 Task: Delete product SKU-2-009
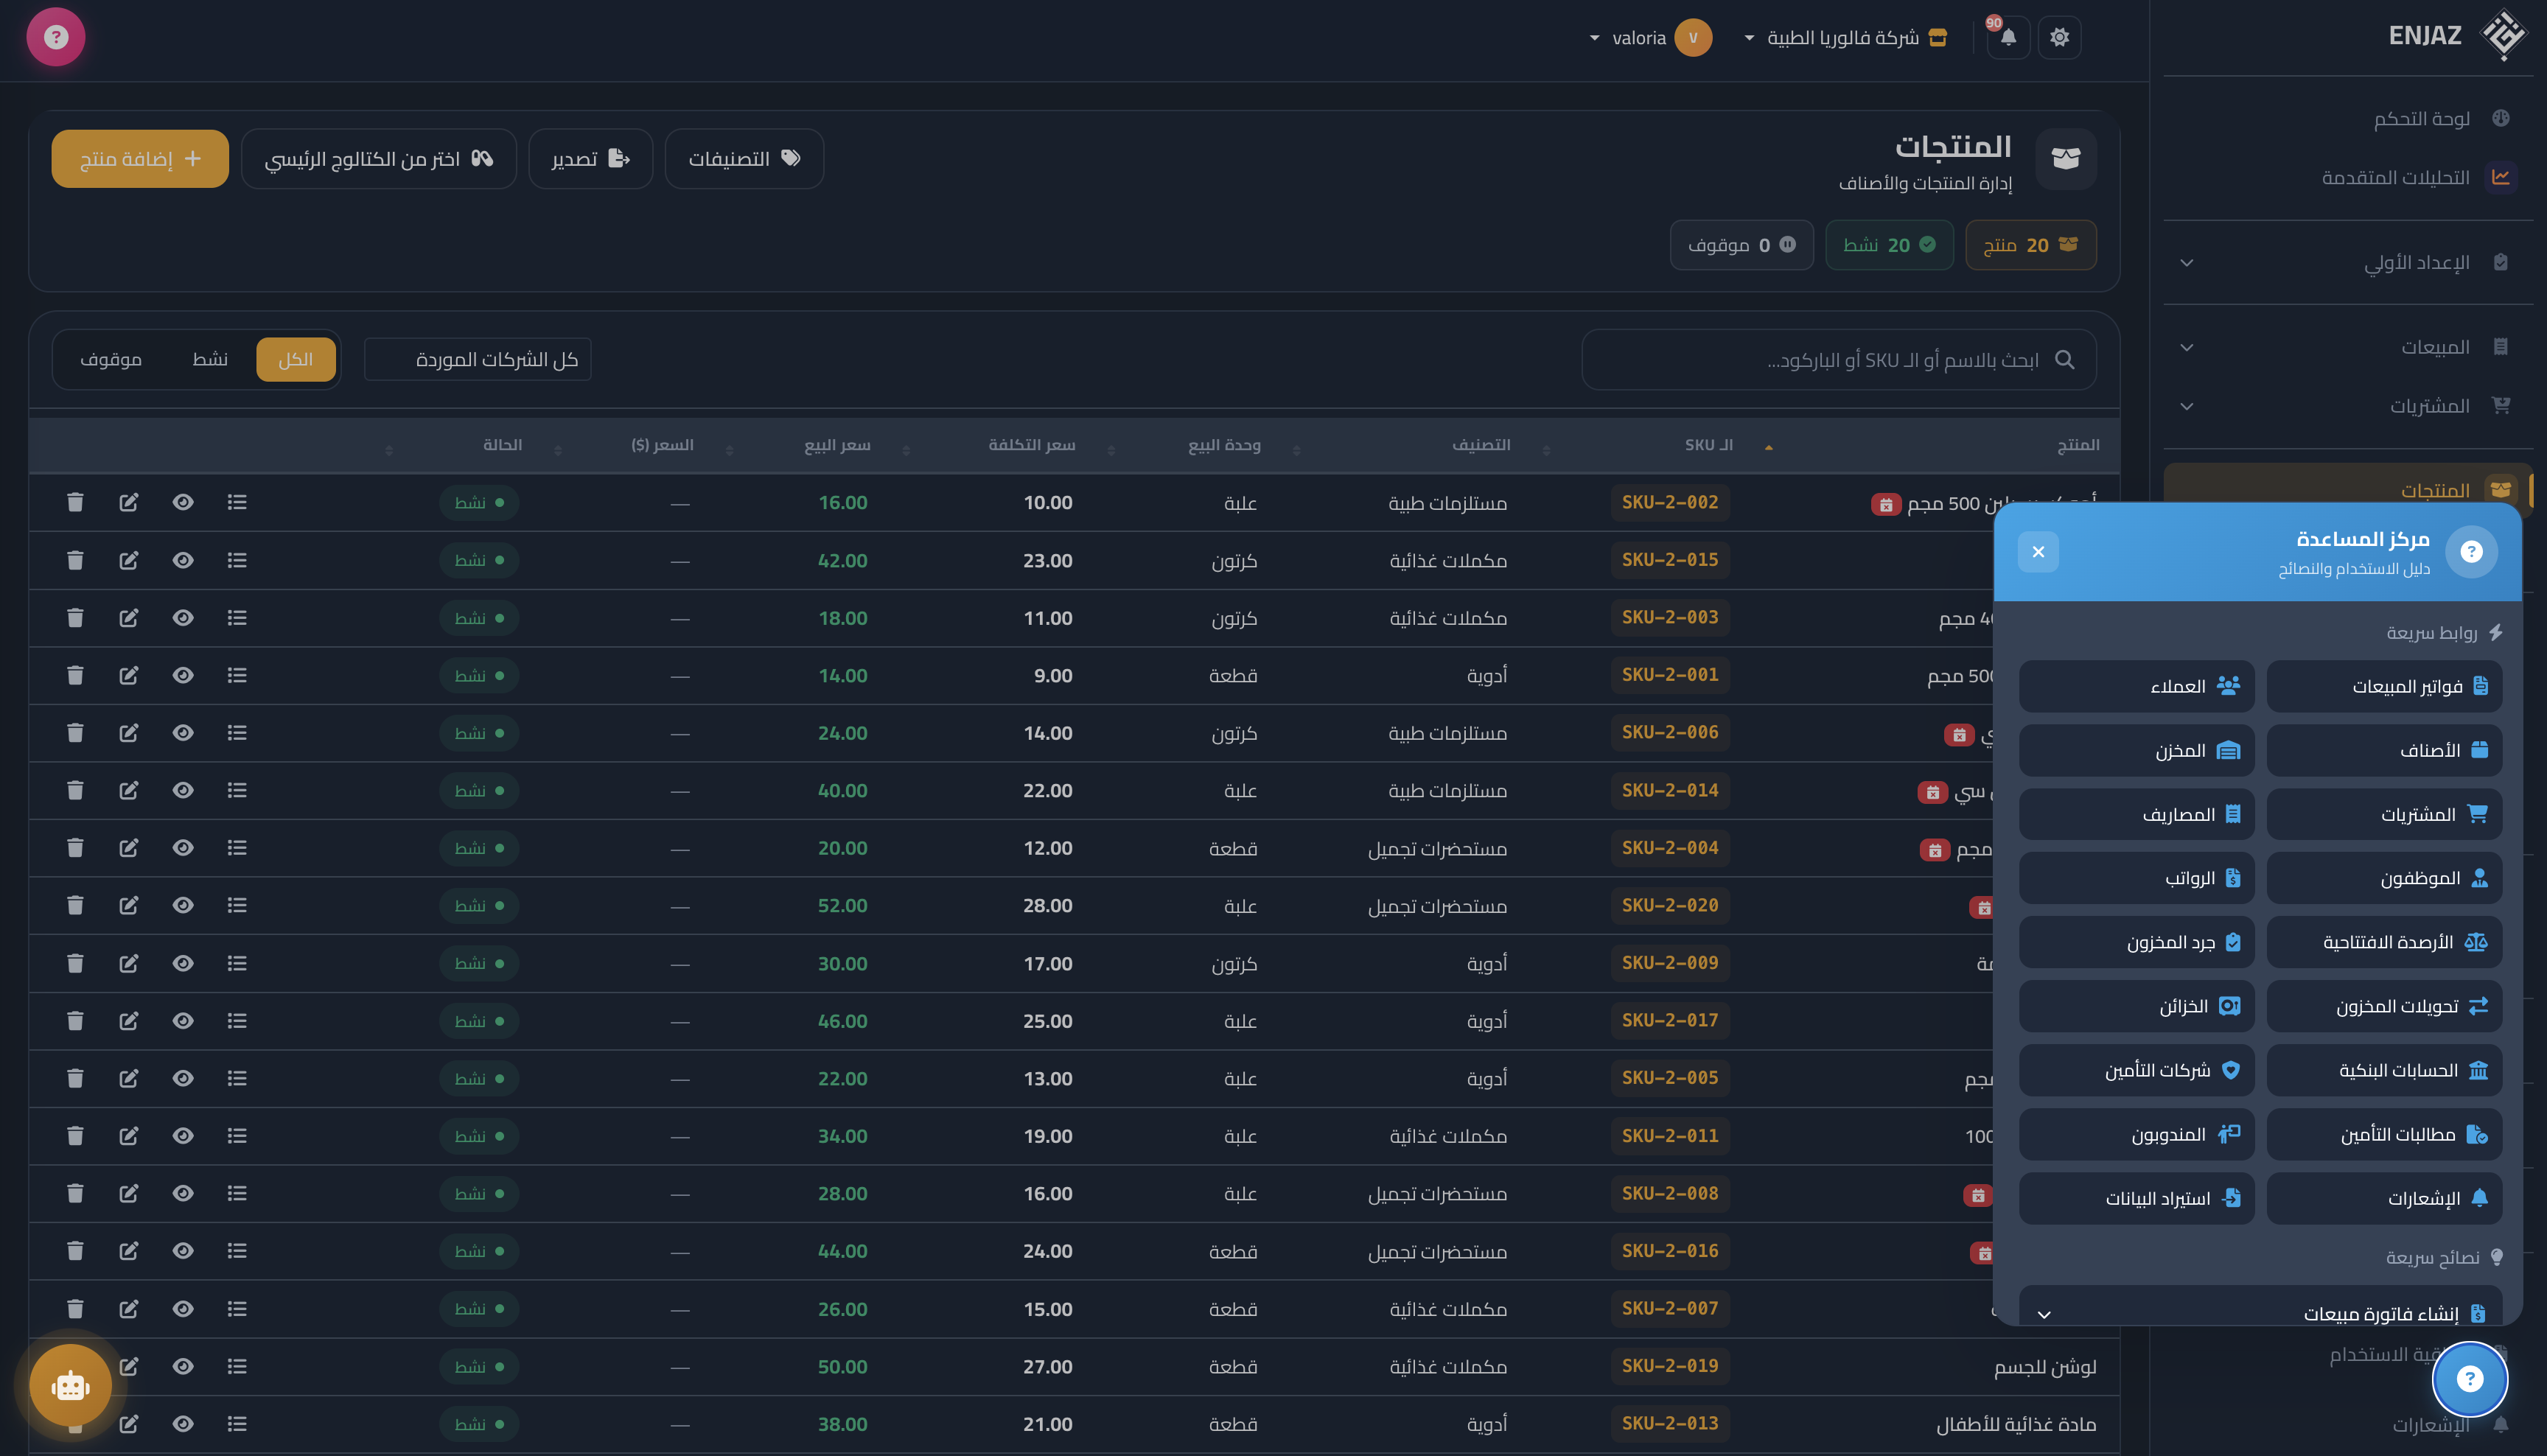75,963
